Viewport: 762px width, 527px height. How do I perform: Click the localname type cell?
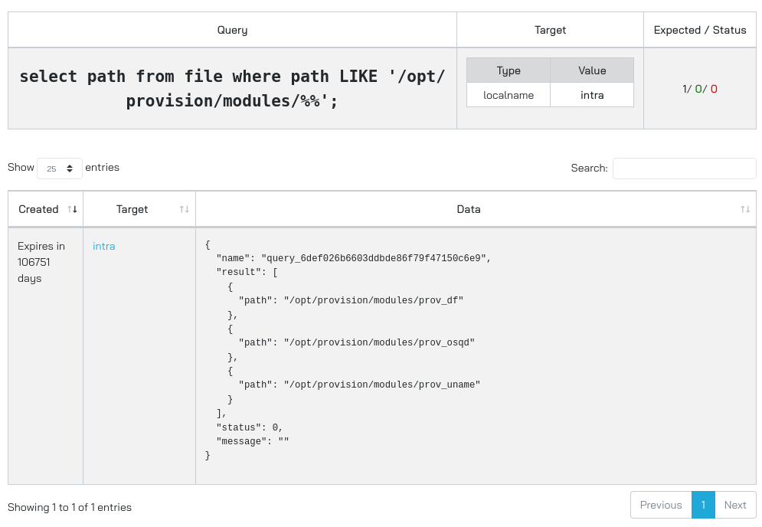point(509,95)
